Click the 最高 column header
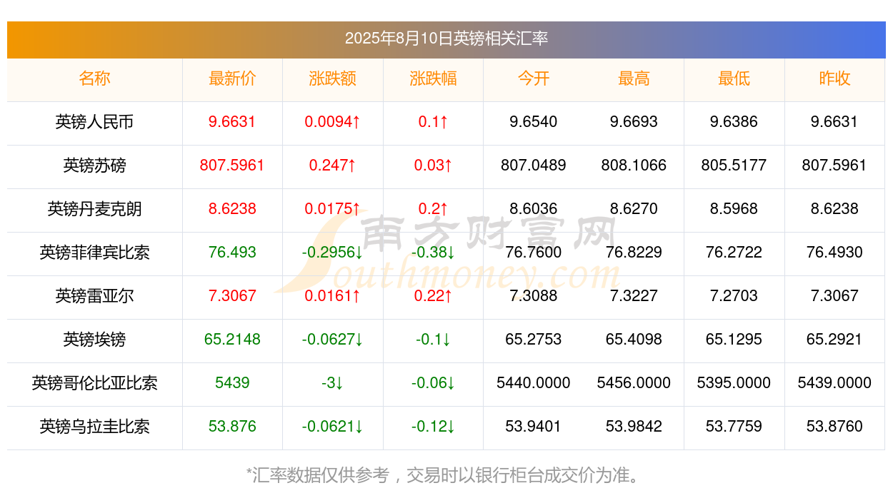The height and width of the screenshot is (498, 893). [x=634, y=78]
